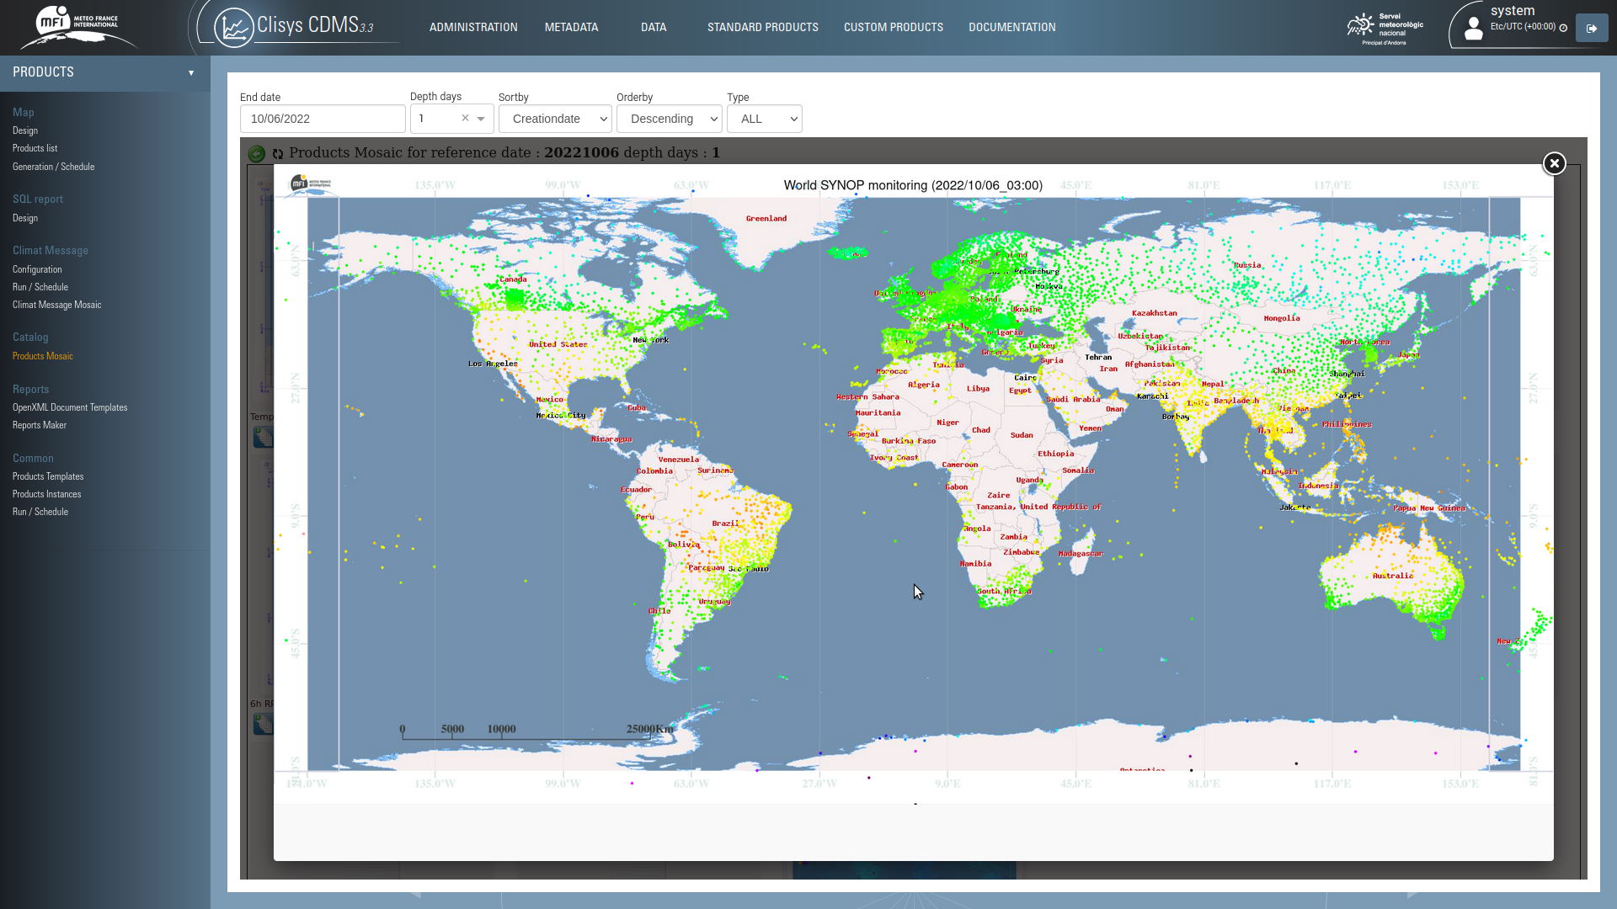Click the Clisys CDMS chart logo
Screen dimensions: 1617x909
pyautogui.click(x=233, y=28)
